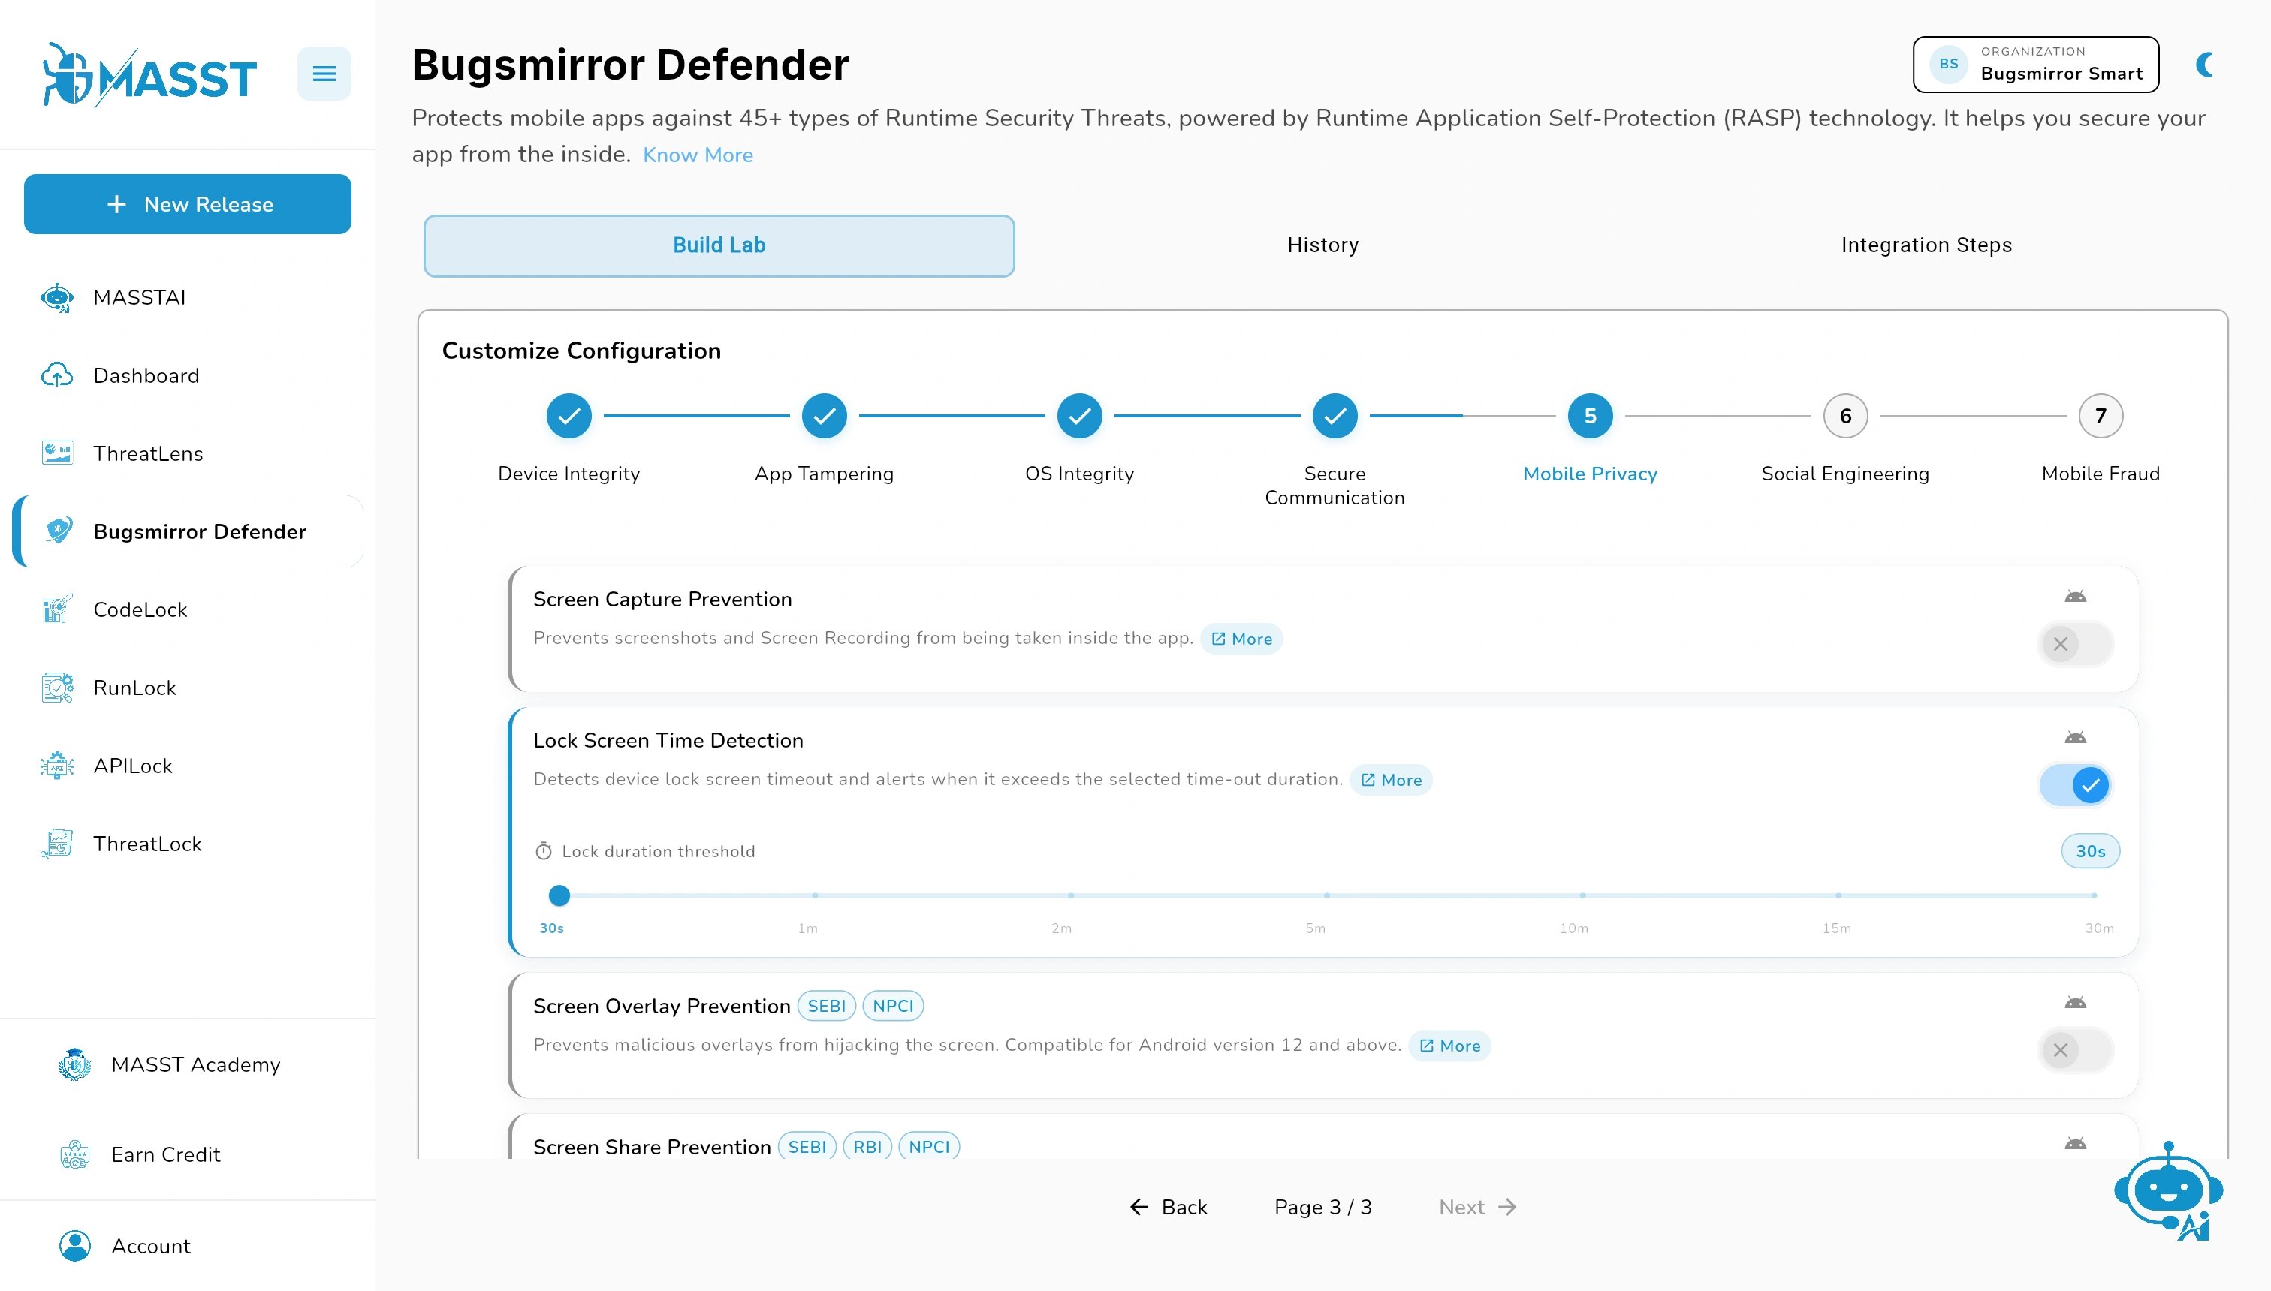
Task: Click SEBI tag on Screen Overlay Prevention
Action: (x=827, y=1007)
